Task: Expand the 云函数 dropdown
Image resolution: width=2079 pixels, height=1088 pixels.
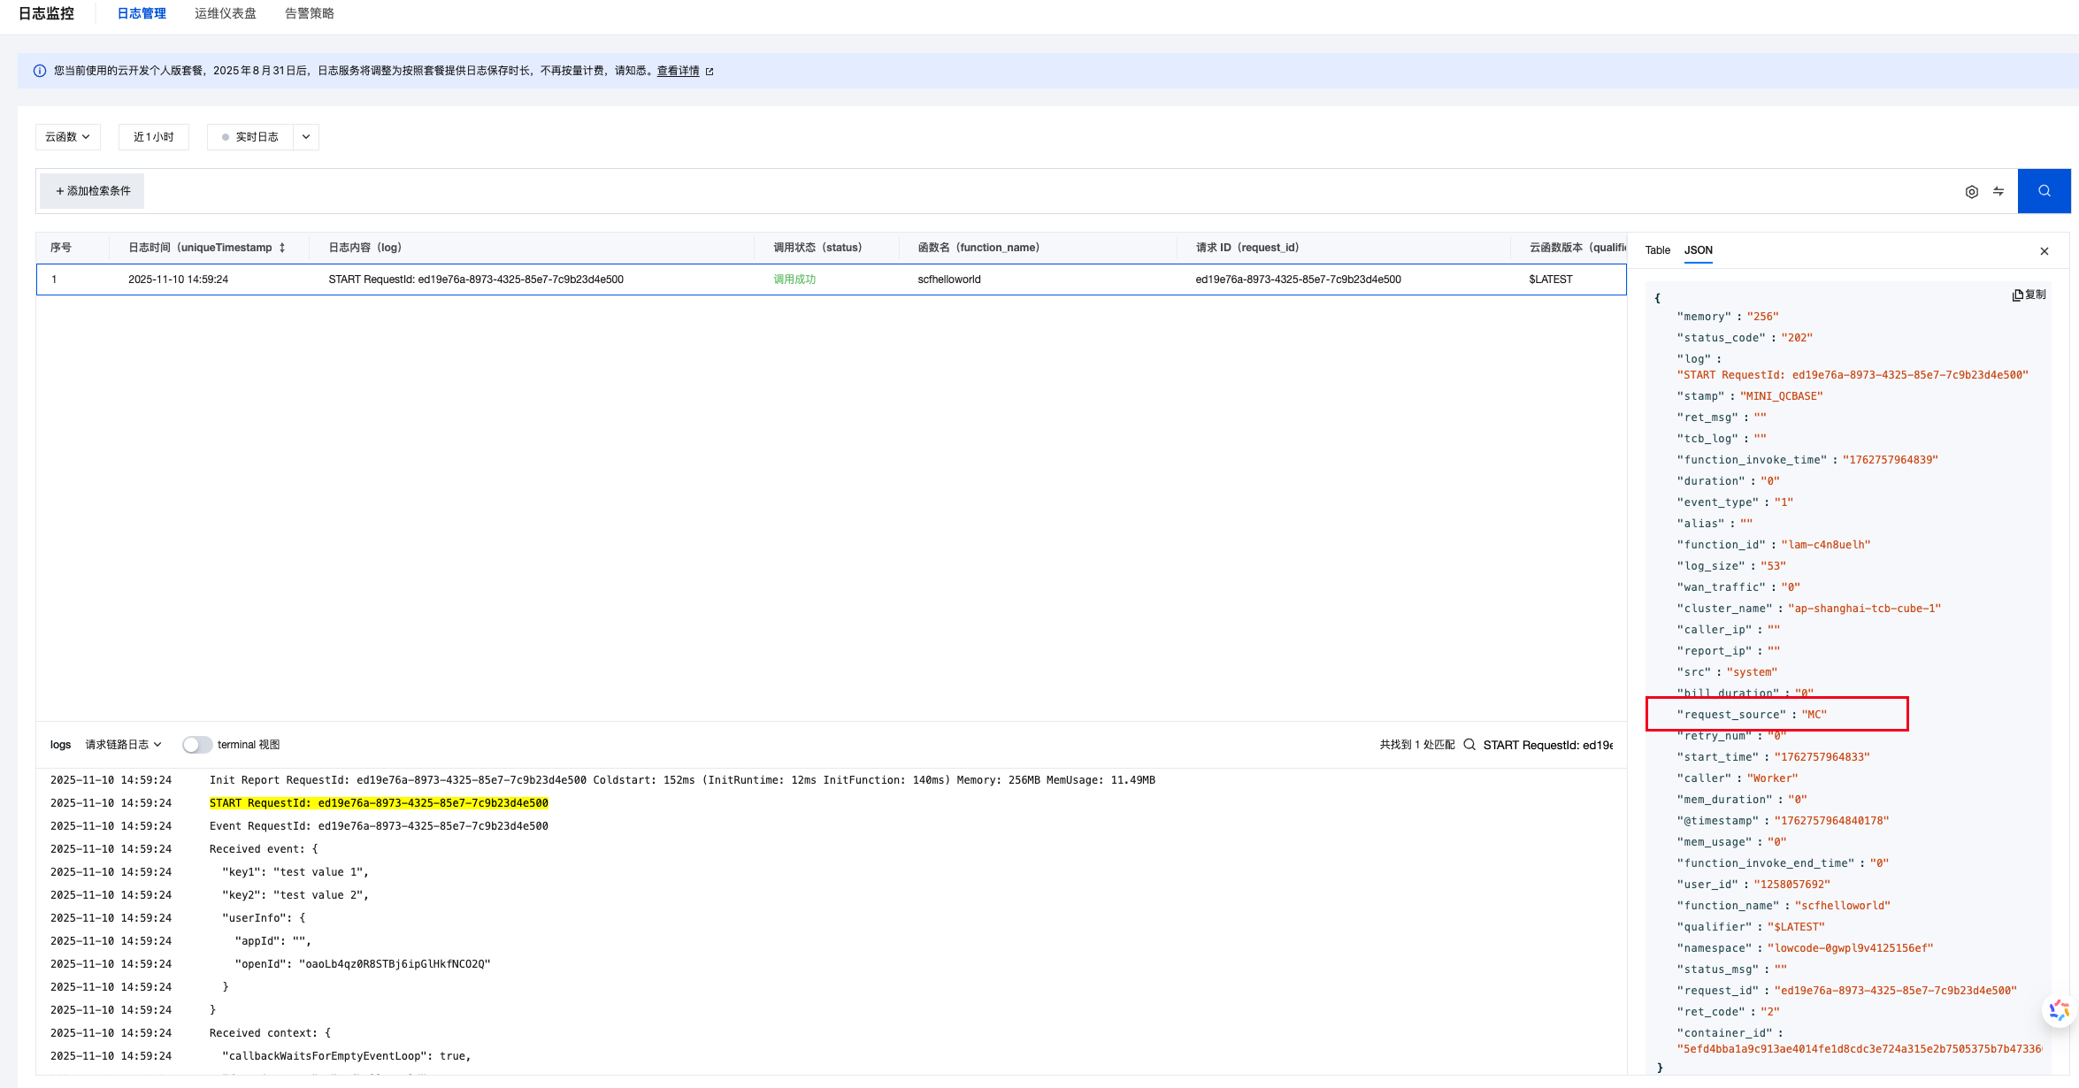Action: point(68,137)
